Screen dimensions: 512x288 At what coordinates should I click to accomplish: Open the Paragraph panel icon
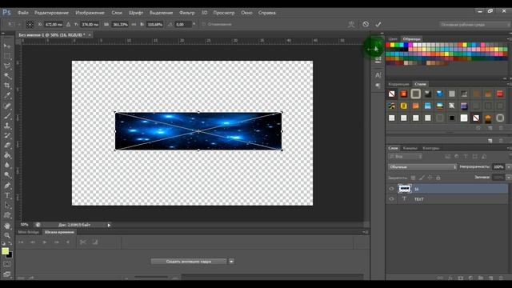pos(378,86)
